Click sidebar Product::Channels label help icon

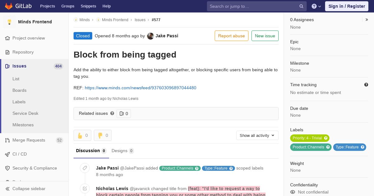tap(328, 147)
